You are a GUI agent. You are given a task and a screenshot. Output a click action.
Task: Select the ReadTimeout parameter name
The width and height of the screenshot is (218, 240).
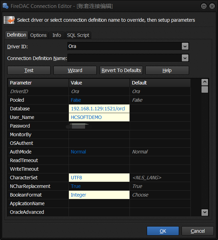point(24,160)
